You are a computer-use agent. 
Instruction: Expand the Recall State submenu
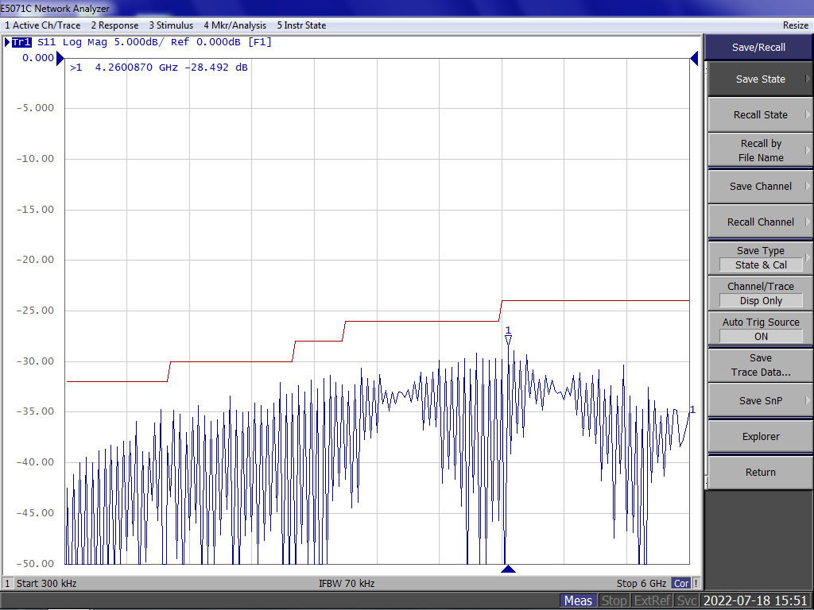761,114
